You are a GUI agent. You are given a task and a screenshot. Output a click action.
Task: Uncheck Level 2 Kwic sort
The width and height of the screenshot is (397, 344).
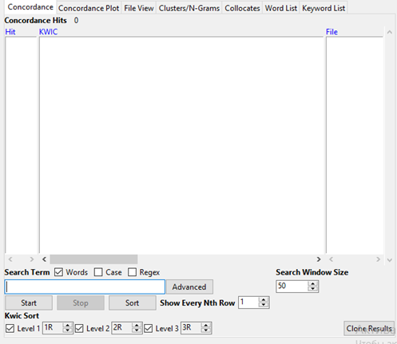79,328
